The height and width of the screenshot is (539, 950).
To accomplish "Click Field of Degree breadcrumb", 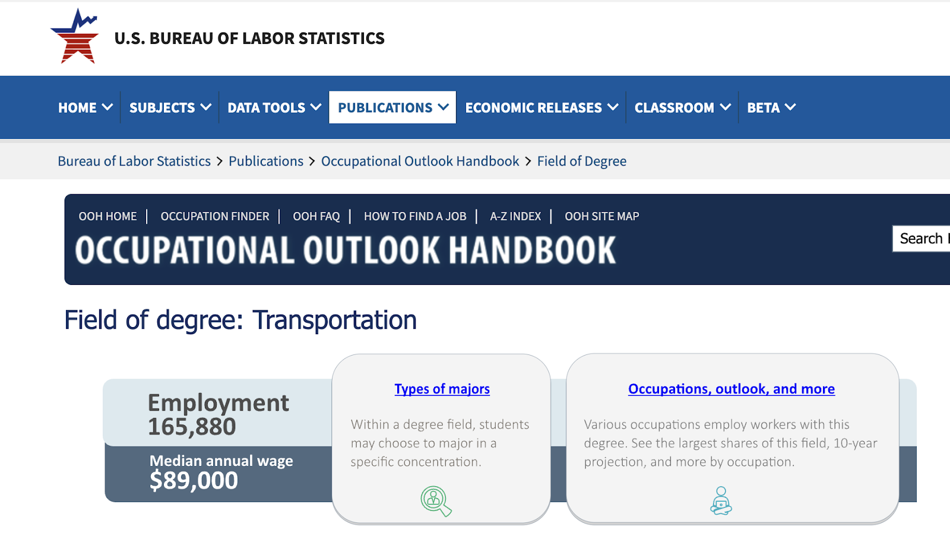I will click(x=582, y=161).
